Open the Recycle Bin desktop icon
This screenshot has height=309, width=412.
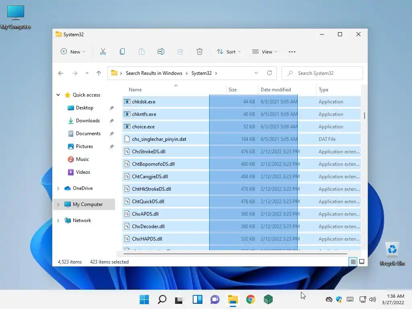point(392,253)
